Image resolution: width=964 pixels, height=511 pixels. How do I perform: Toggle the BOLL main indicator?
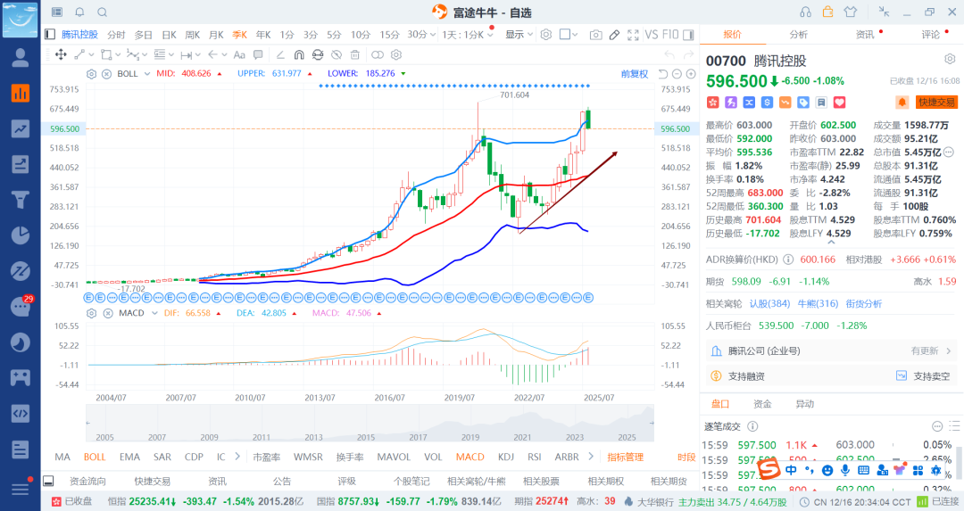tap(95, 457)
